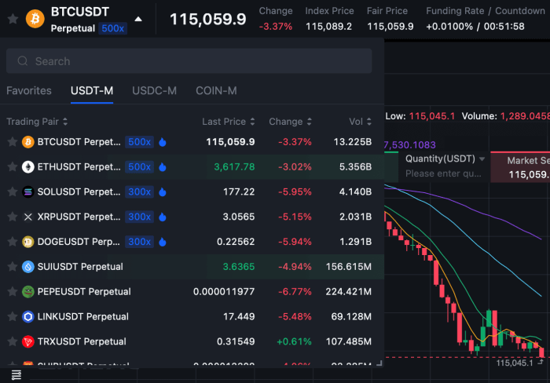This screenshot has width=550, height=383.
Task: Click the Solana coin icon in list
Action: (28, 192)
